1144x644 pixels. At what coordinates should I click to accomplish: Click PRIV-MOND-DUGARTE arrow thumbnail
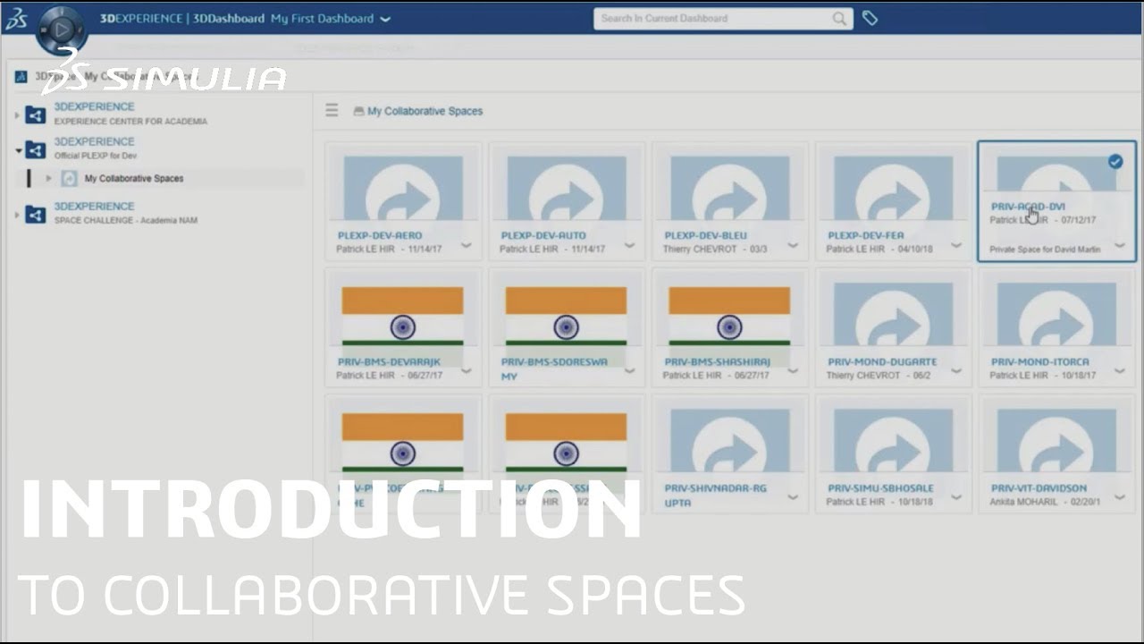(x=894, y=315)
